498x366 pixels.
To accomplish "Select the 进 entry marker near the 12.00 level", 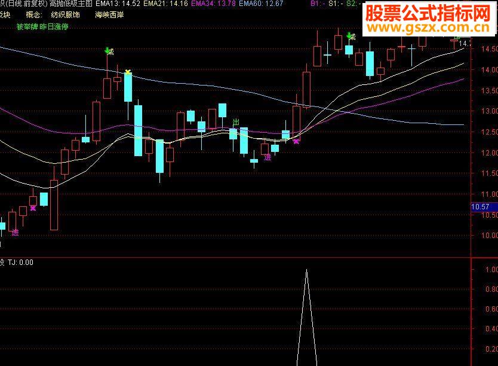I will (x=268, y=157).
